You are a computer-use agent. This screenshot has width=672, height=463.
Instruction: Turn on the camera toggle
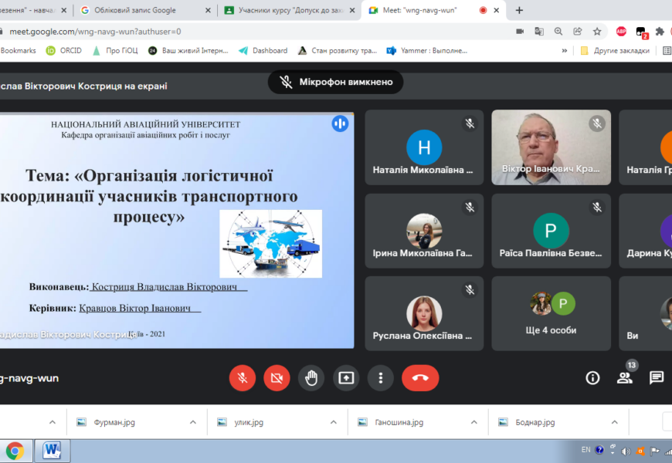click(277, 377)
